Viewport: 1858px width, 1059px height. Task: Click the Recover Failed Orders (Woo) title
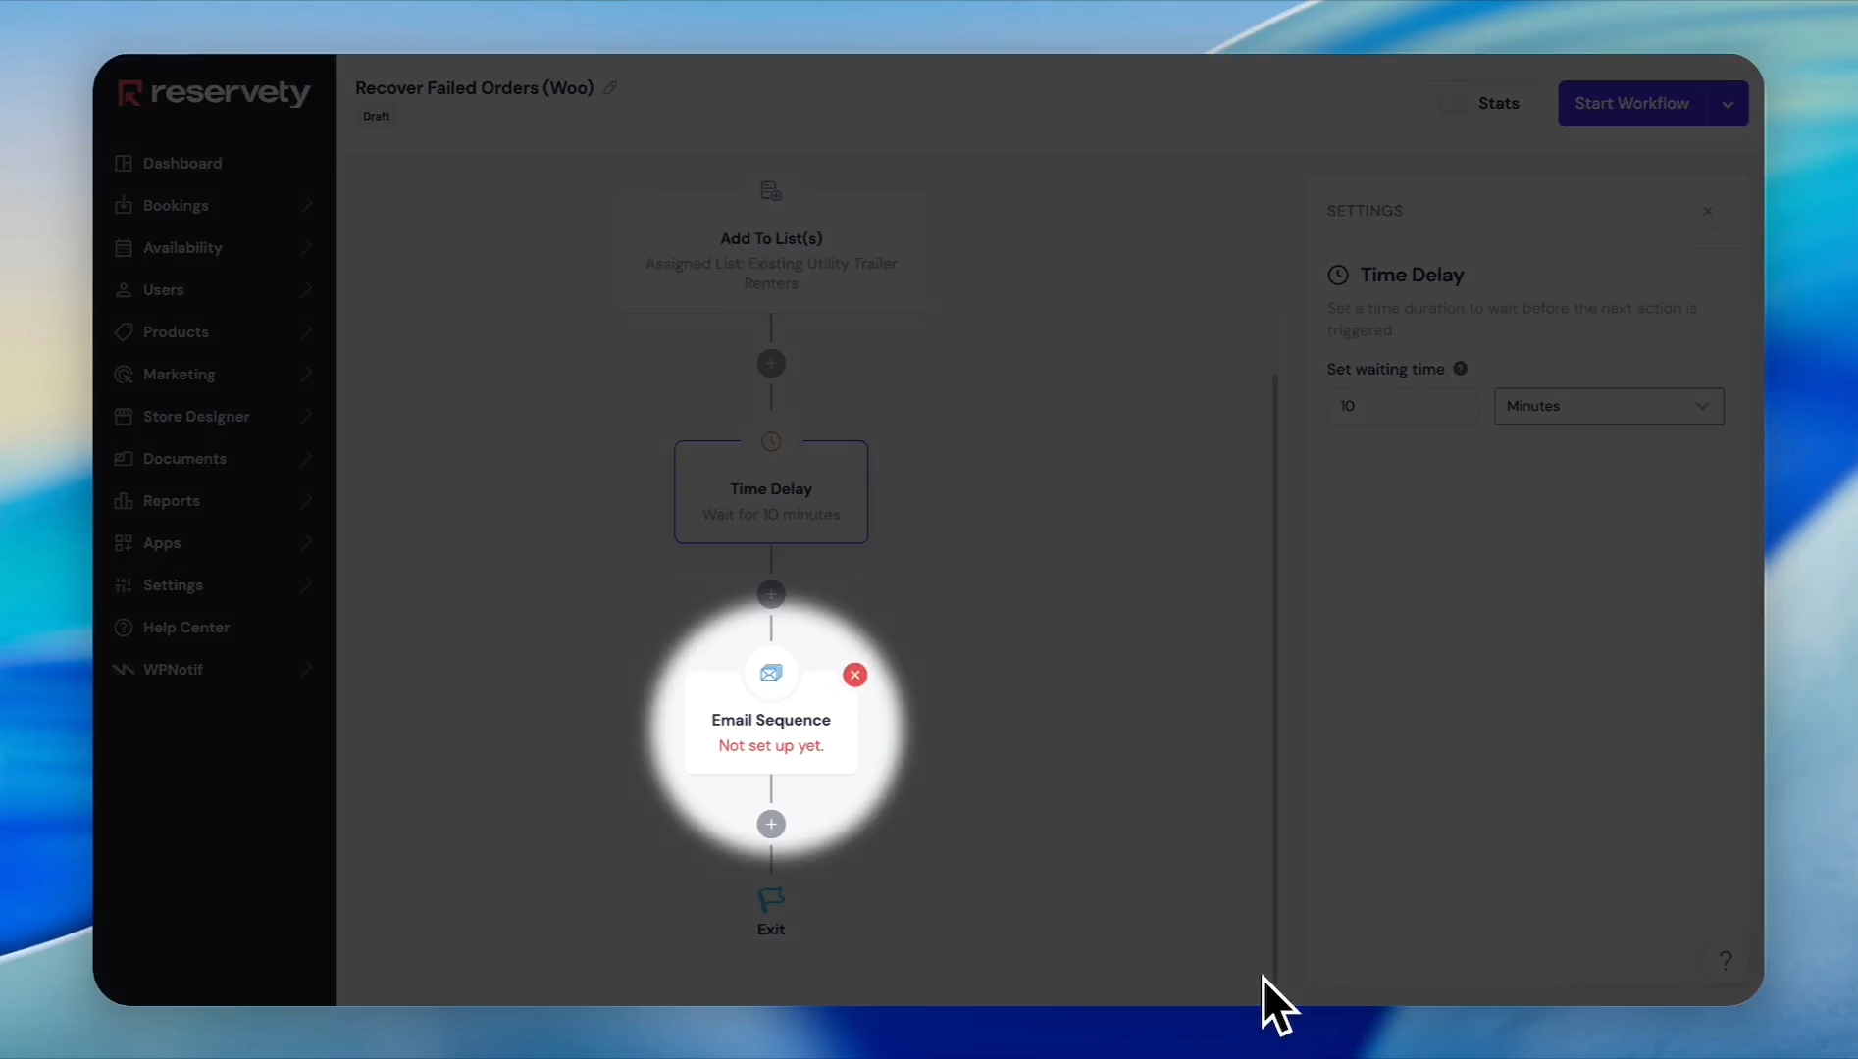pyautogui.click(x=474, y=87)
